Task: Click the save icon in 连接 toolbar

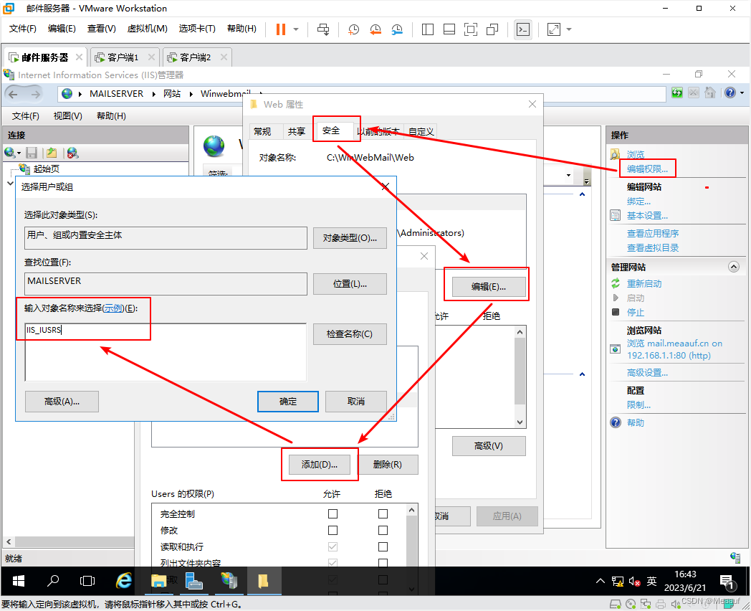Action: (32, 153)
